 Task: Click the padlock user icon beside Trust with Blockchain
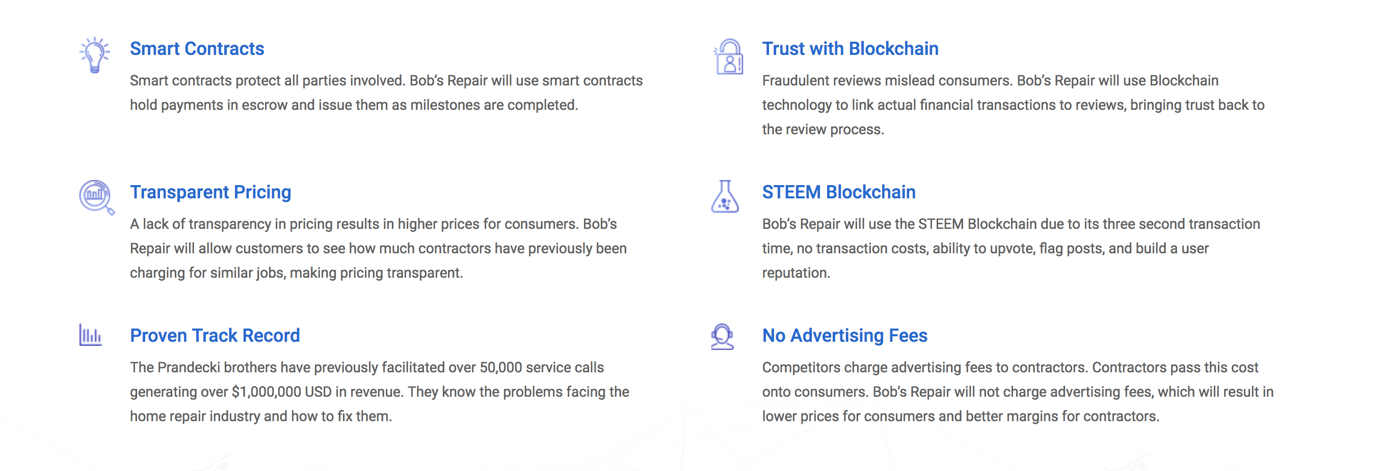[728, 56]
